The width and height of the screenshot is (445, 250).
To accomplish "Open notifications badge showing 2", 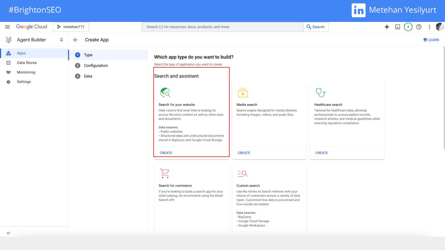I will point(408,27).
